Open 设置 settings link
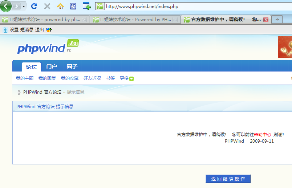This screenshot has width=292, height=188. pos(14,30)
